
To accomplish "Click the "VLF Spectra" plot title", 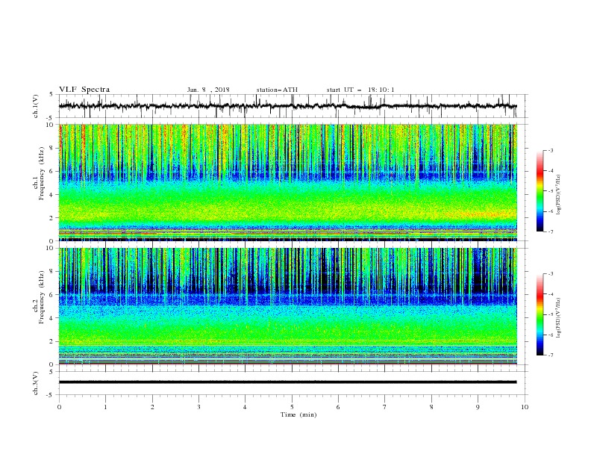I will 84,90.
